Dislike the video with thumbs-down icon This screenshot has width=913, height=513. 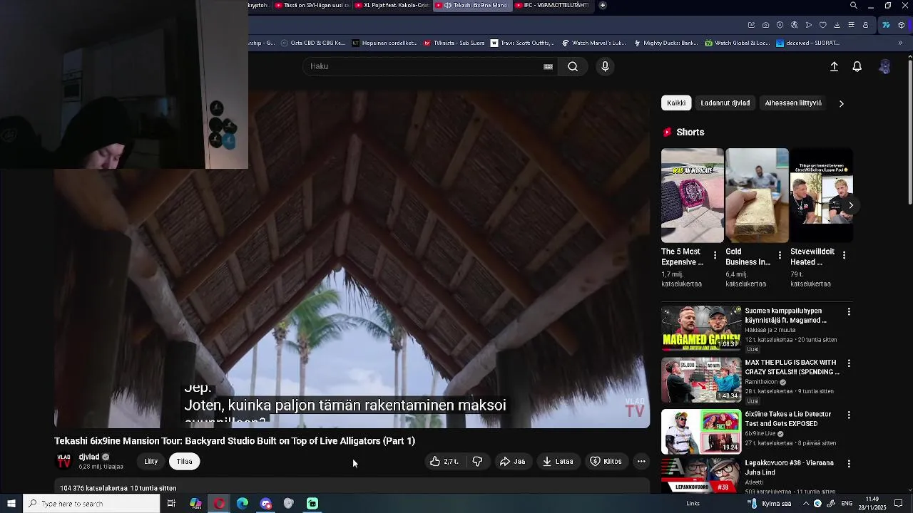tap(477, 461)
